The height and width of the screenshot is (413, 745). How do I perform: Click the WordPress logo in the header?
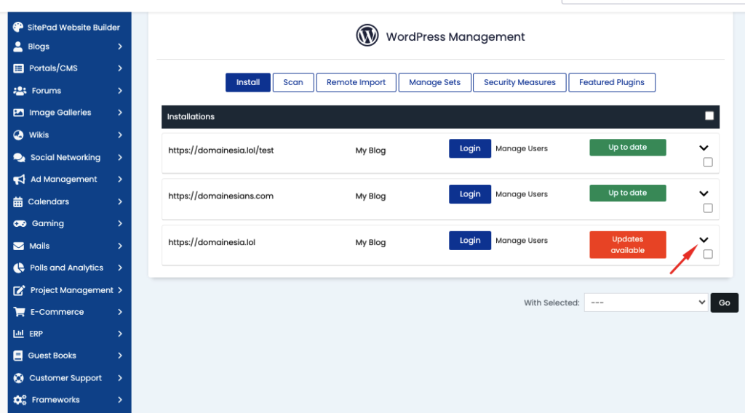click(367, 35)
